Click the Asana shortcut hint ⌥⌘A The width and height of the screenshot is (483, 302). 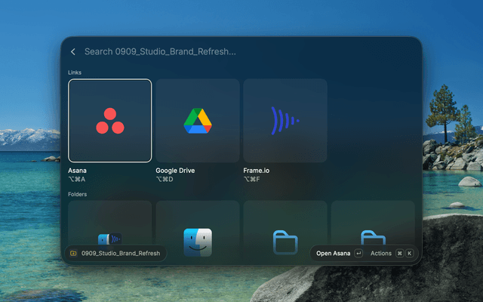[x=77, y=179]
